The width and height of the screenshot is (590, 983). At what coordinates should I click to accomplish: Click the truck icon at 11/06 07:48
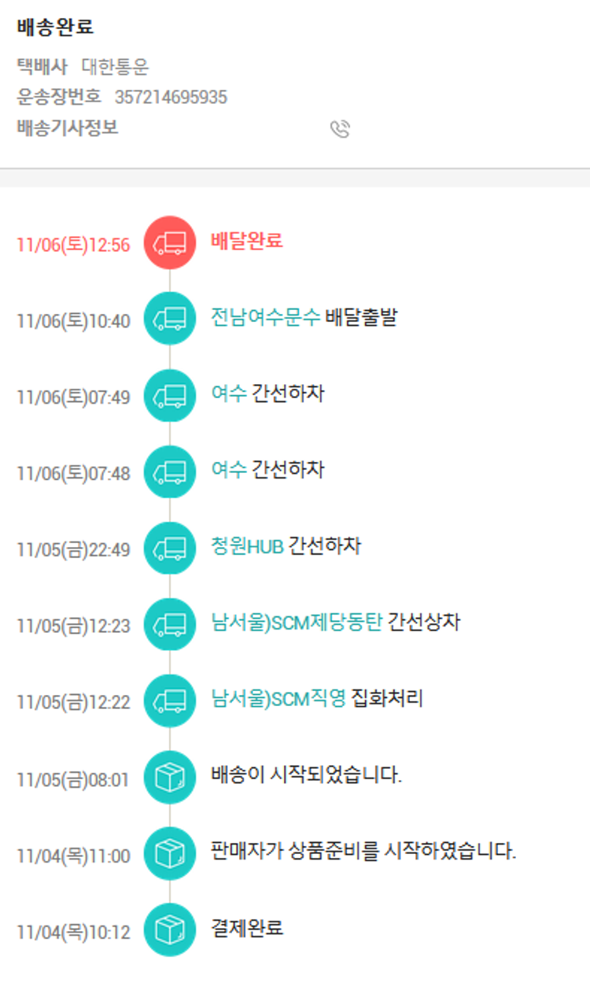pos(169,471)
